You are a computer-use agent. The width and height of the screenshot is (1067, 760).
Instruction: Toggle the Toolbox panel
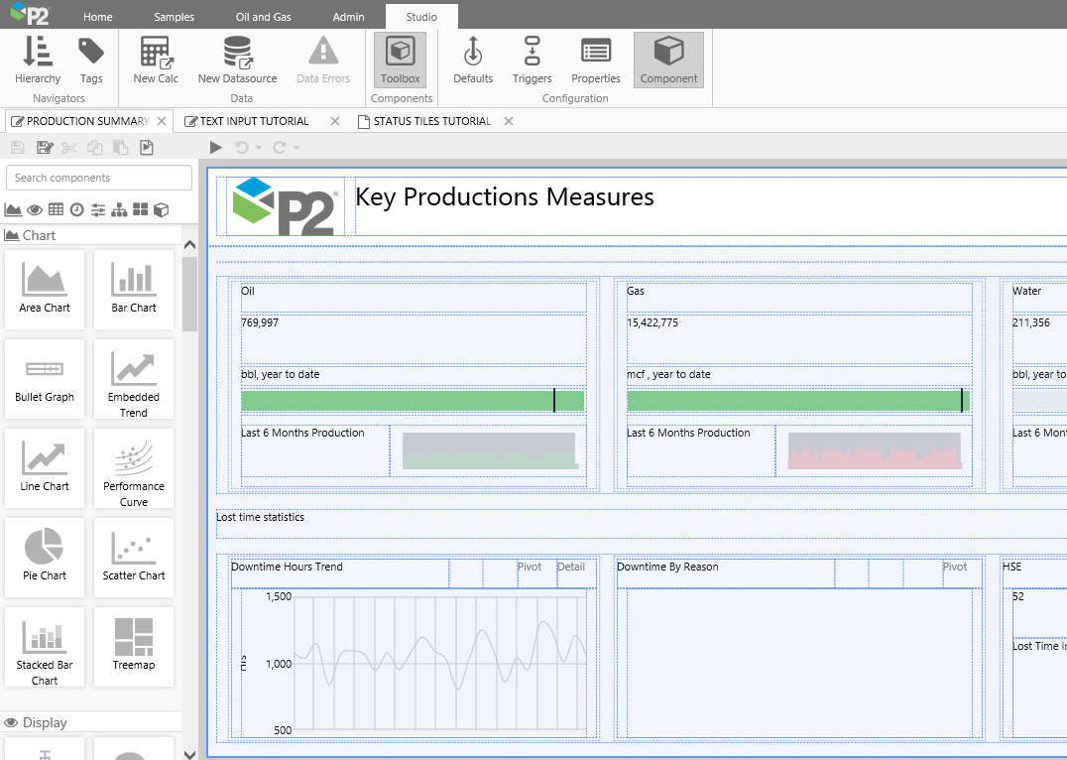coord(401,60)
